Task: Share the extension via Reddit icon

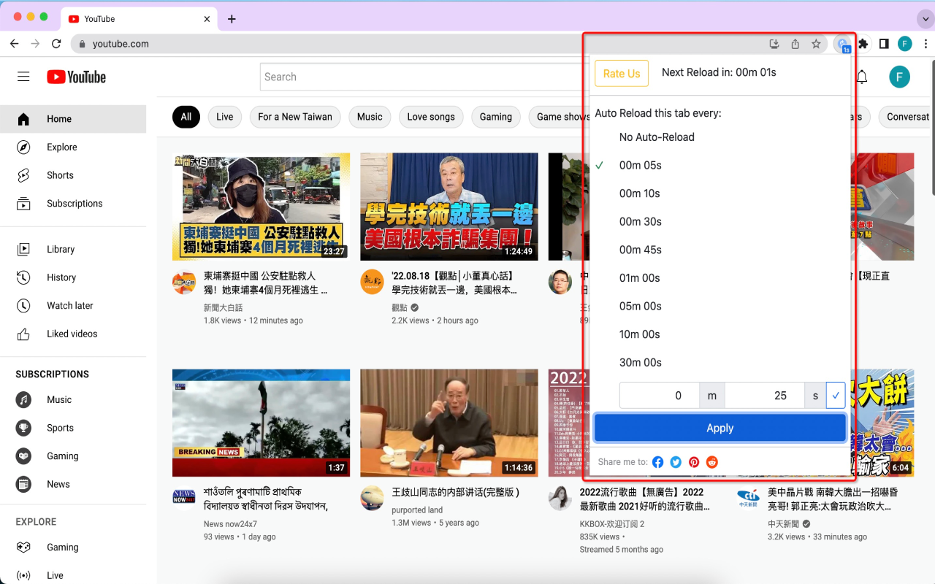Action: [x=712, y=461]
